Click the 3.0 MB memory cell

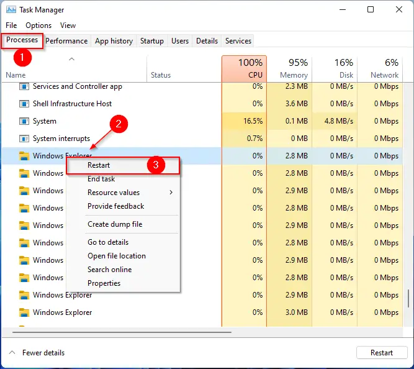[289, 312]
